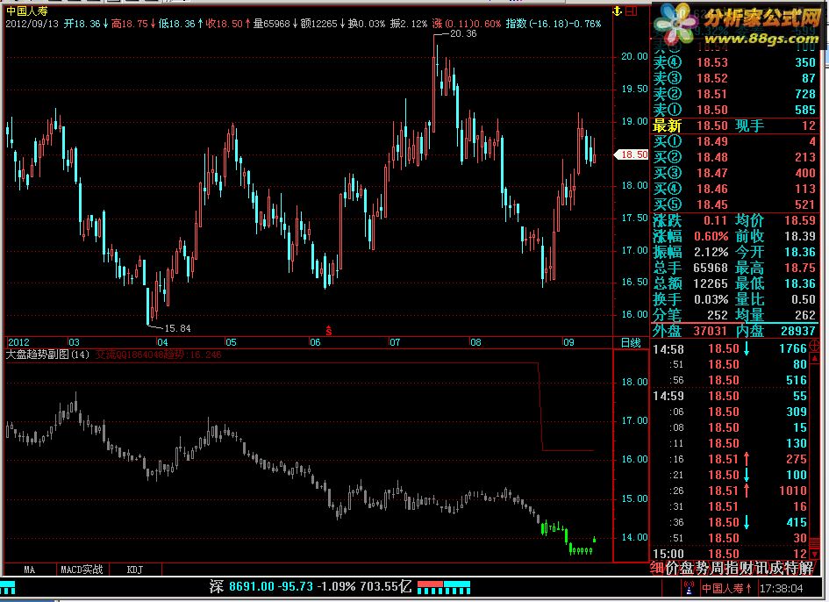Select the 细 tab under the tick list
Screen dimensions: 829x602
tap(657, 569)
